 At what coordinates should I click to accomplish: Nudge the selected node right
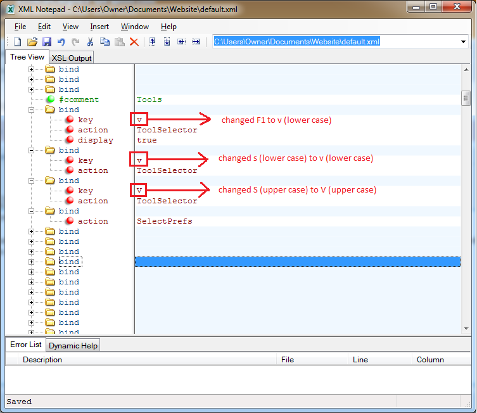point(196,42)
